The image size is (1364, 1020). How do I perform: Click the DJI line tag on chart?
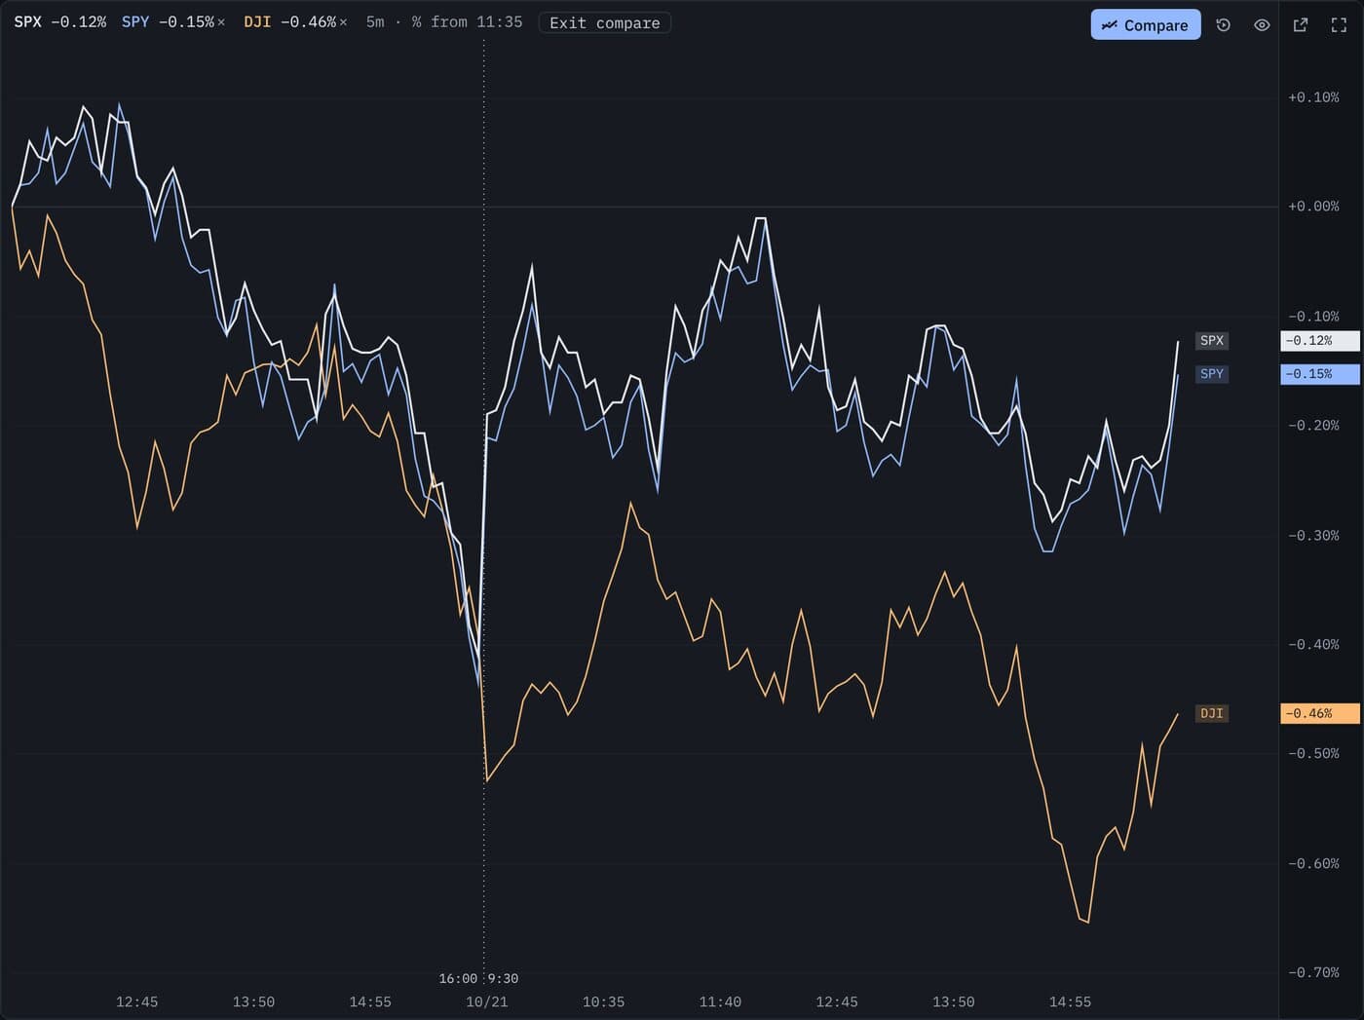pos(1211,714)
